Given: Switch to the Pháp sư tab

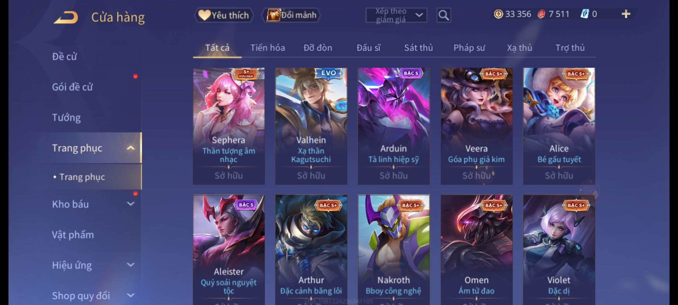Looking at the screenshot, I should [469, 48].
